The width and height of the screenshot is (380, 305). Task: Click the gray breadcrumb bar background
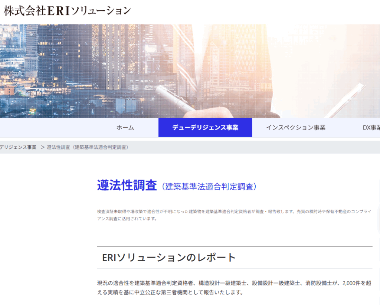click(260, 147)
